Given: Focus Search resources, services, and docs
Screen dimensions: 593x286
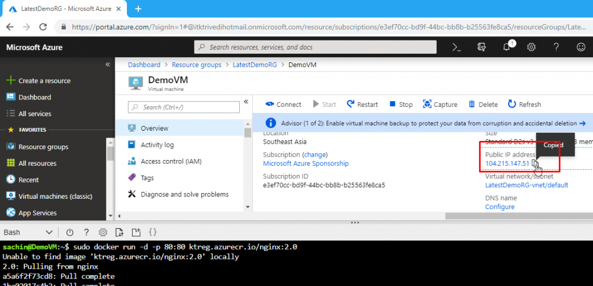Looking at the screenshot, I should [315, 47].
